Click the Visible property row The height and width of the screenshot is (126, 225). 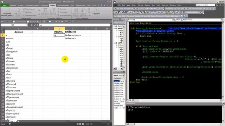(119, 108)
